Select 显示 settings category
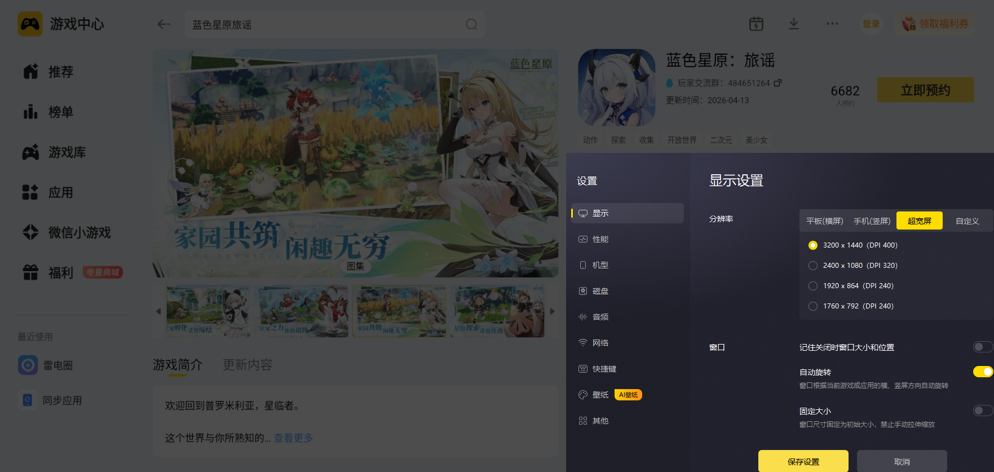Screen dimensions: 994x472 click(627, 213)
